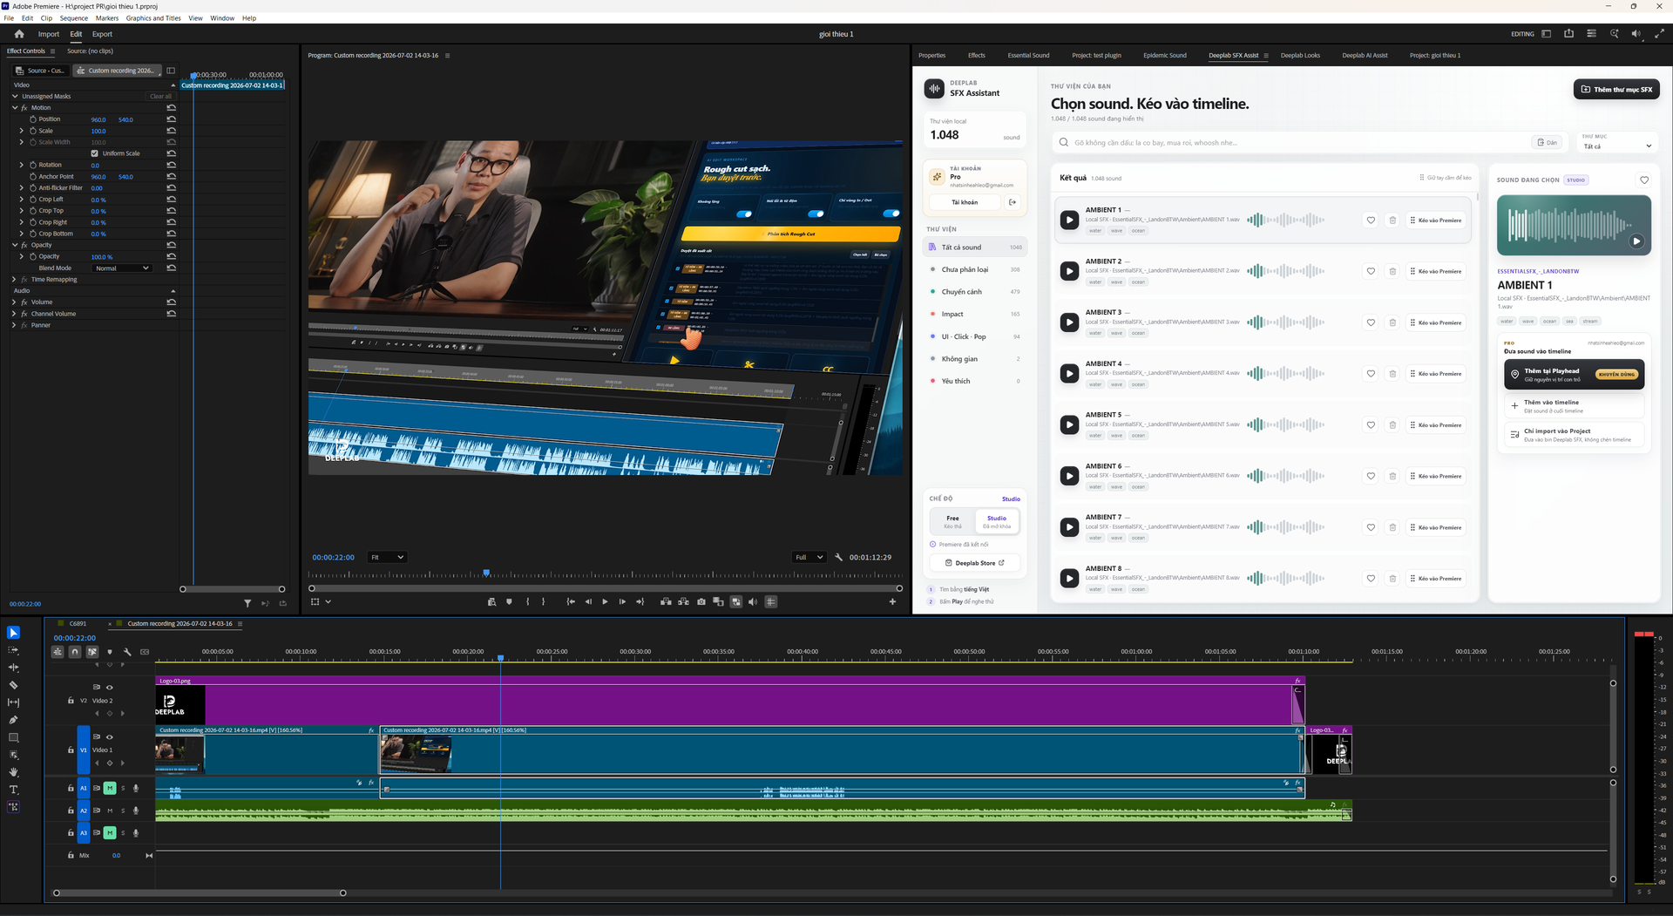Click the Lift button in Program monitor
The height and width of the screenshot is (916, 1673).
click(666, 602)
